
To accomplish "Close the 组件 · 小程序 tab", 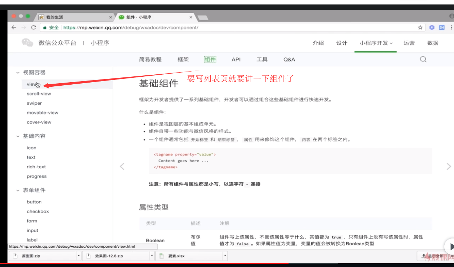I will [x=191, y=17].
